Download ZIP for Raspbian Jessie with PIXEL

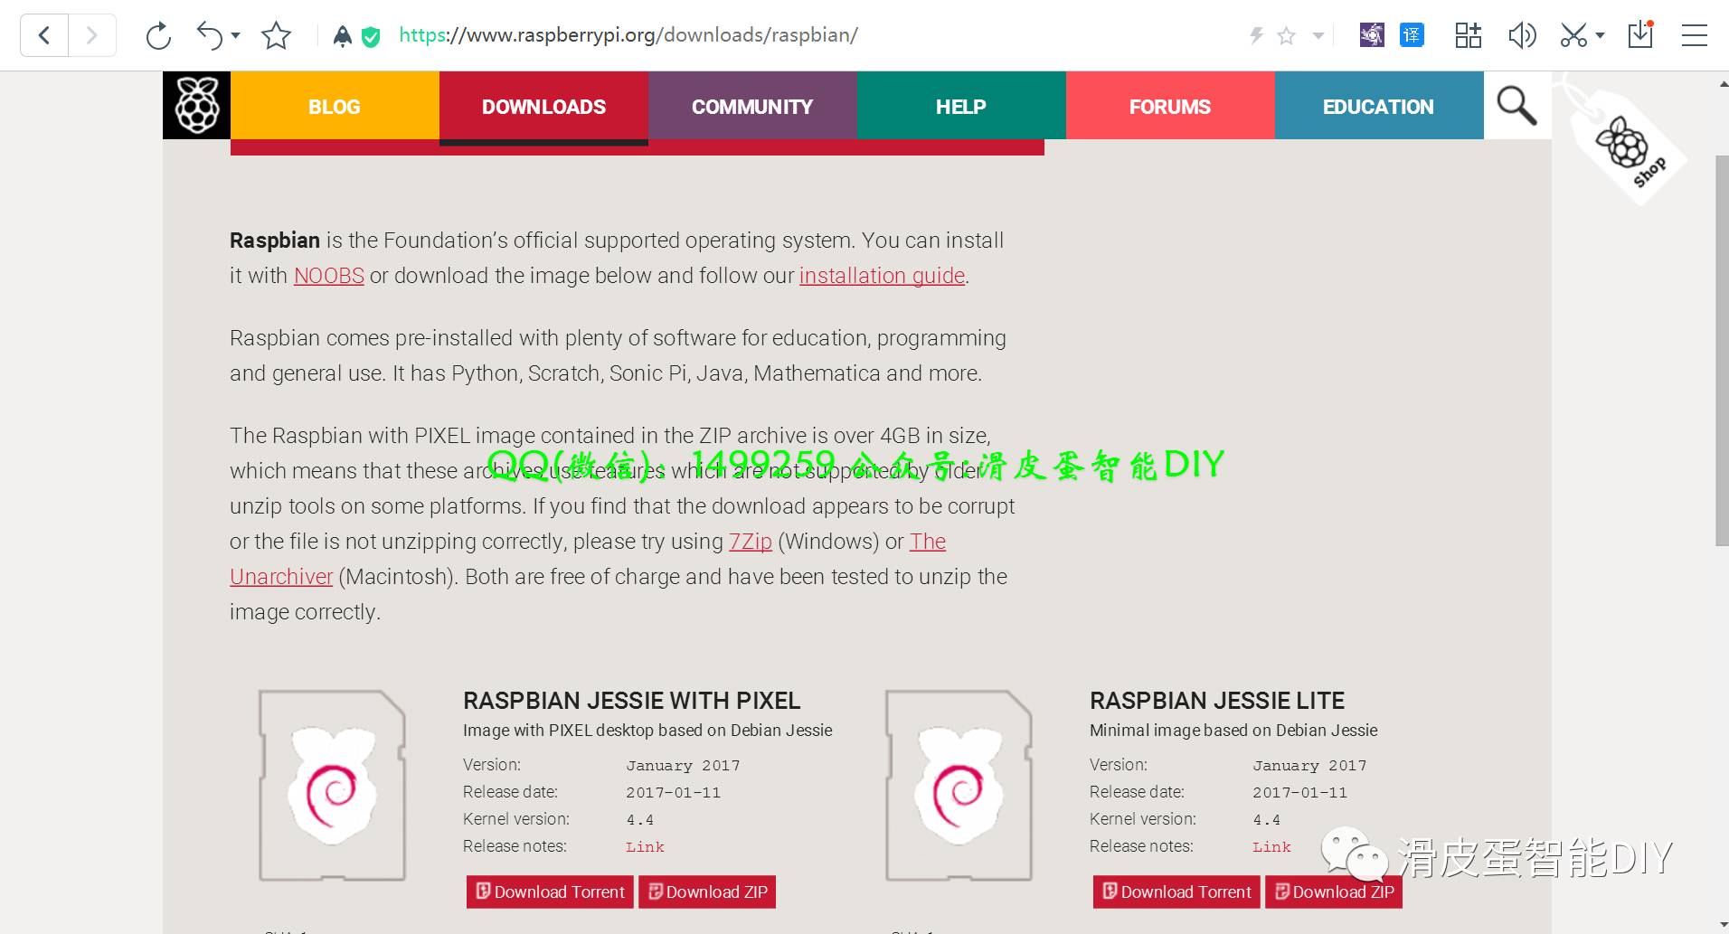click(x=707, y=892)
